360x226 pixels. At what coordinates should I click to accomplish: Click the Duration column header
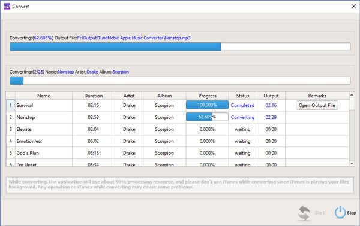click(94, 96)
